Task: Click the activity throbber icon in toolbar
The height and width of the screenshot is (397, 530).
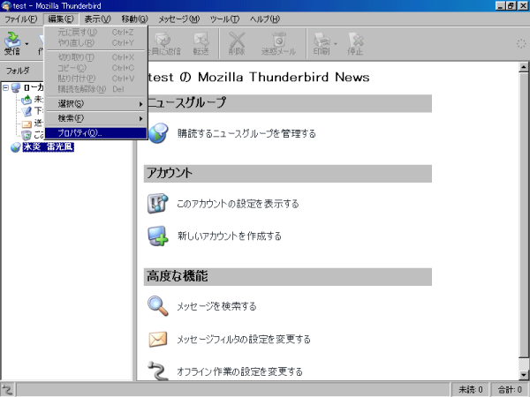Action: [x=521, y=44]
